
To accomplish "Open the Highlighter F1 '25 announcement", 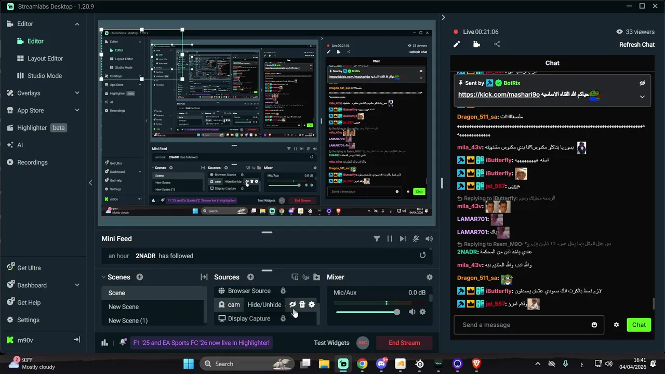I will [201, 343].
